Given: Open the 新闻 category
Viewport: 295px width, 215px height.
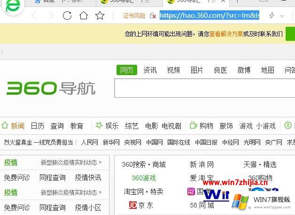Looking at the screenshot, I should pyautogui.click(x=17, y=126).
